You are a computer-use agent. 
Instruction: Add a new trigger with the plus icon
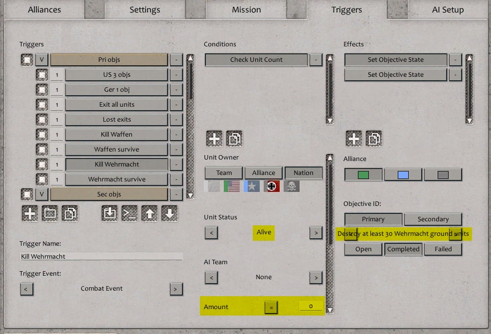(x=30, y=213)
